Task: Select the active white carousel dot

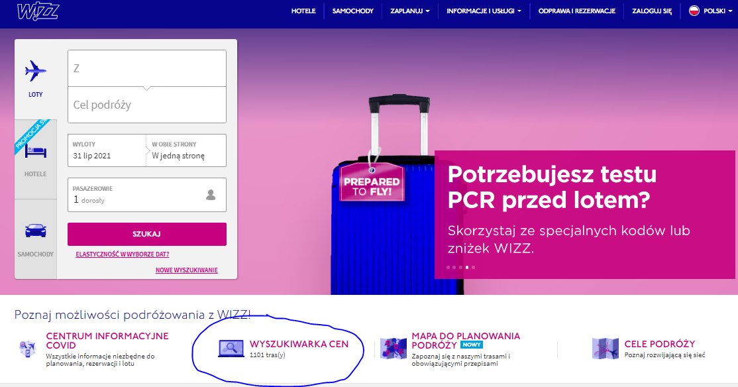Action: [x=467, y=268]
